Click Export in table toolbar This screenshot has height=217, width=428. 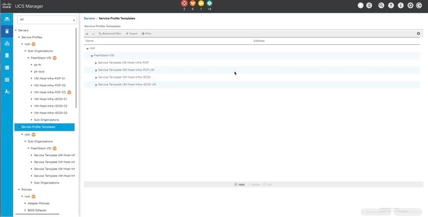click(x=132, y=34)
